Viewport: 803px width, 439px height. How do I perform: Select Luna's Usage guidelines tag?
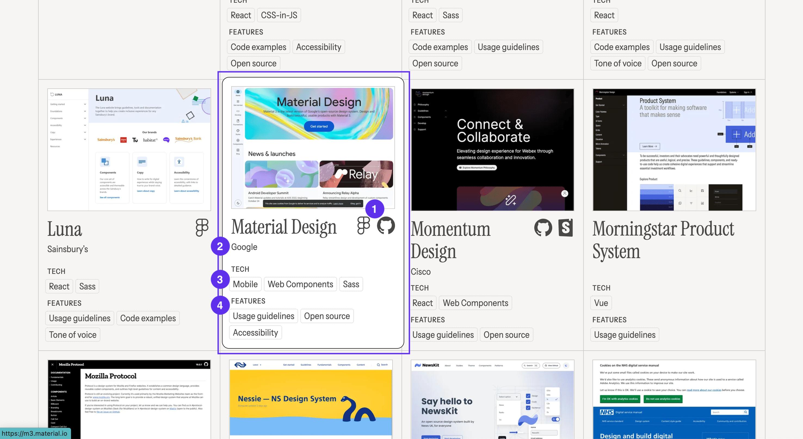click(x=79, y=318)
